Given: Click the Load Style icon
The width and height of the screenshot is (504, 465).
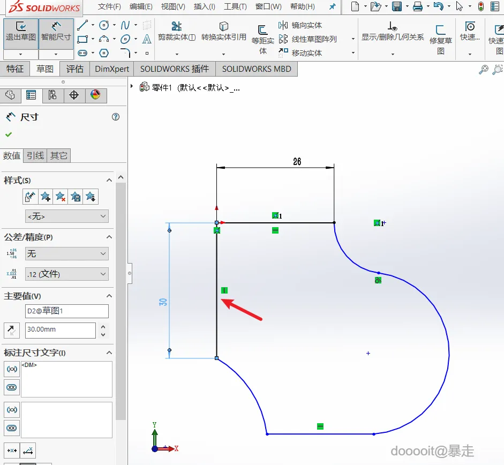Looking at the screenshot, I should [91, 197].
